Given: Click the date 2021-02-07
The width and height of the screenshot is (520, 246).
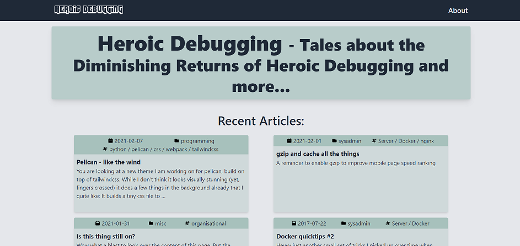Looking at the screenshot, I should (x=128, y=141).
